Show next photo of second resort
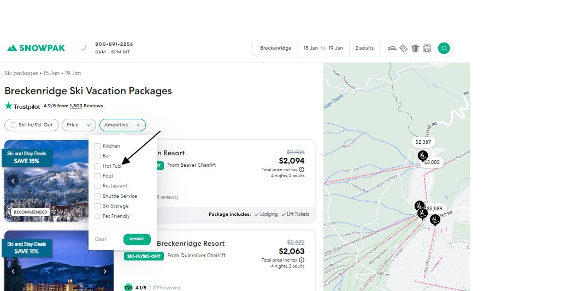Image resolution: width=566 pixels, height=291 pixels. point(104,271)
